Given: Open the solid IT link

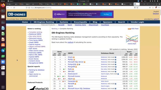Looking at the screenshot, I should (156, 19).
